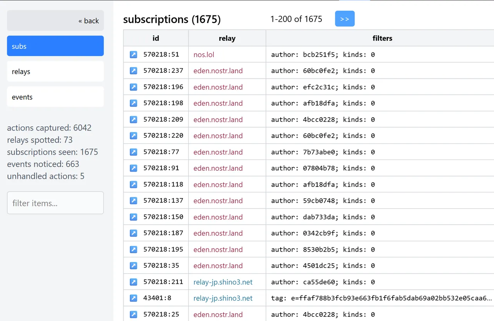Viewport: 494px width, 321px height.
Task: Focus the filter items input field
Action: (55, 203)
